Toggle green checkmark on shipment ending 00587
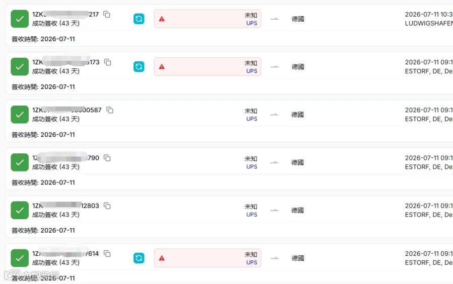The height and width of the screenshot is (284, 453). pyautogui.click(x=20, y=115)
